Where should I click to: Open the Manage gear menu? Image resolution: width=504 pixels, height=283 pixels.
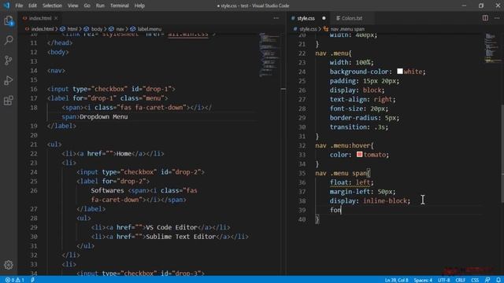click(x=9, y=265)
